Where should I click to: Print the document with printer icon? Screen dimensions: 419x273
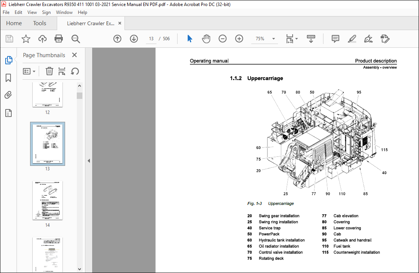tap(59, 39)
